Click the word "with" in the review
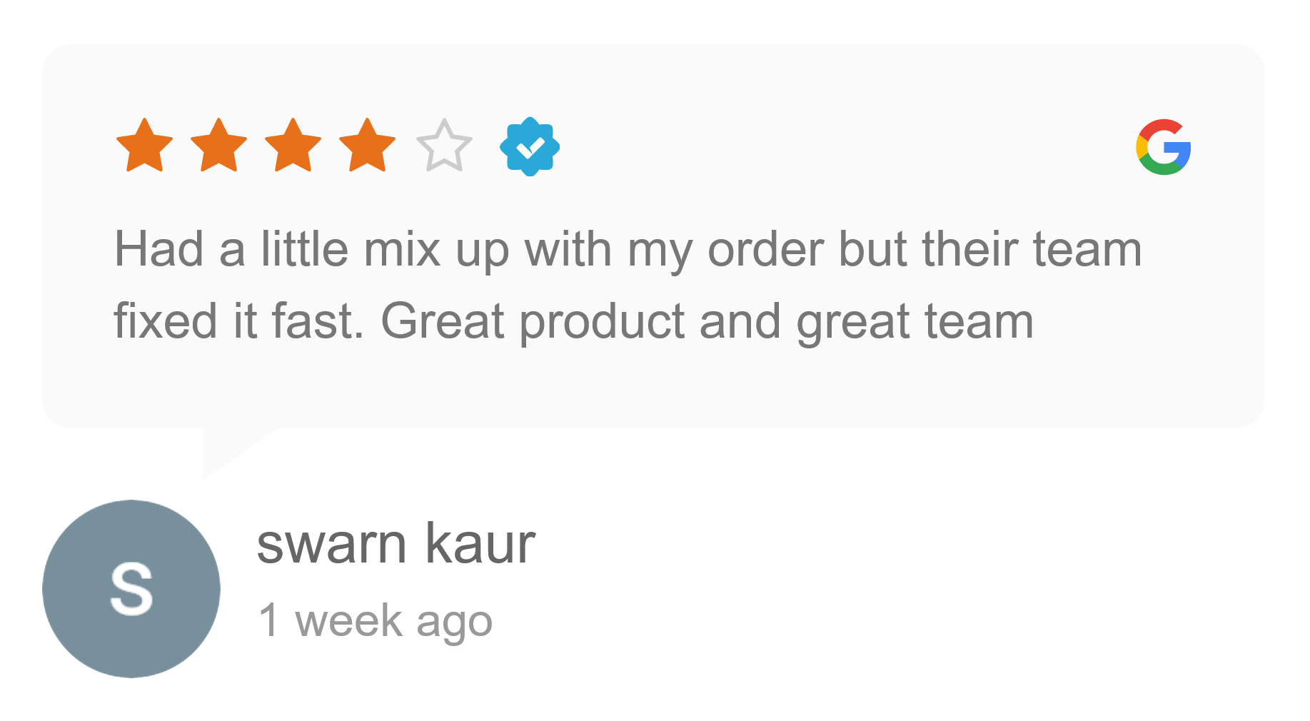The width and height of the screenshot is (1310, 721). [568, 250]
